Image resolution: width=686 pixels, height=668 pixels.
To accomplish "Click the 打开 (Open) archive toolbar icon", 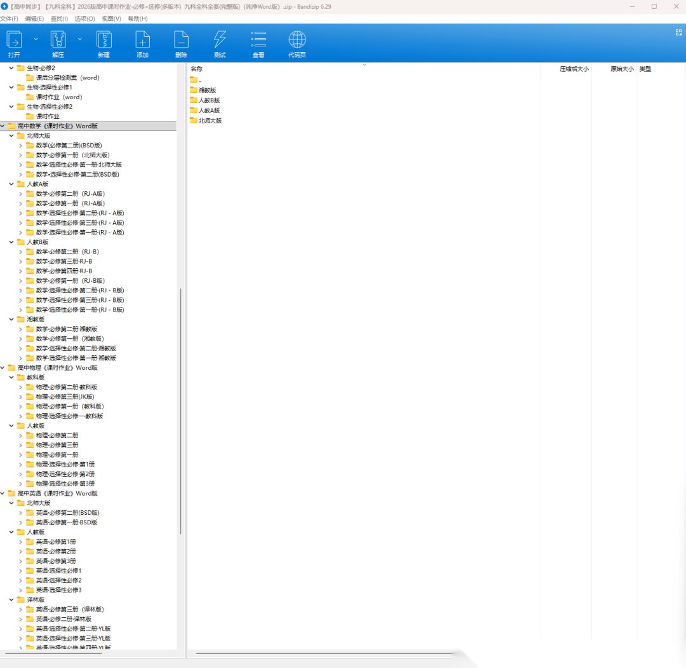I will [14, 43].
